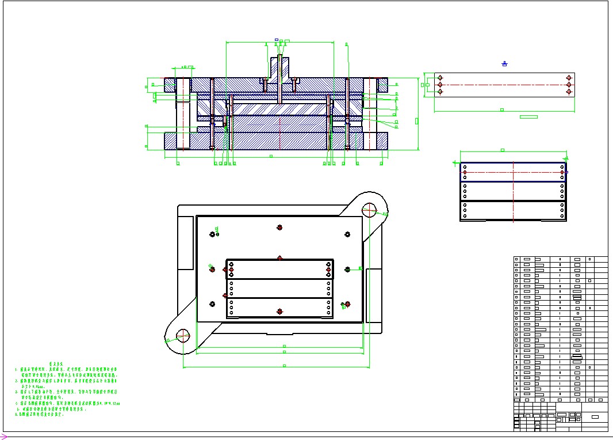Viewport: 613px width, 440px height.
Task: Pick the top insert plate in plan view center
Action: tap(279, 270)
